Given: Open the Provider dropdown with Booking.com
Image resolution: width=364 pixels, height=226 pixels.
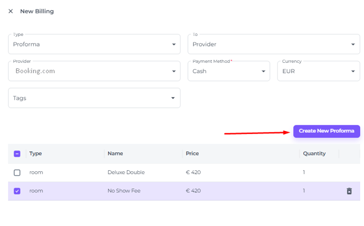Looking at the screenshot, I should 94,71.
